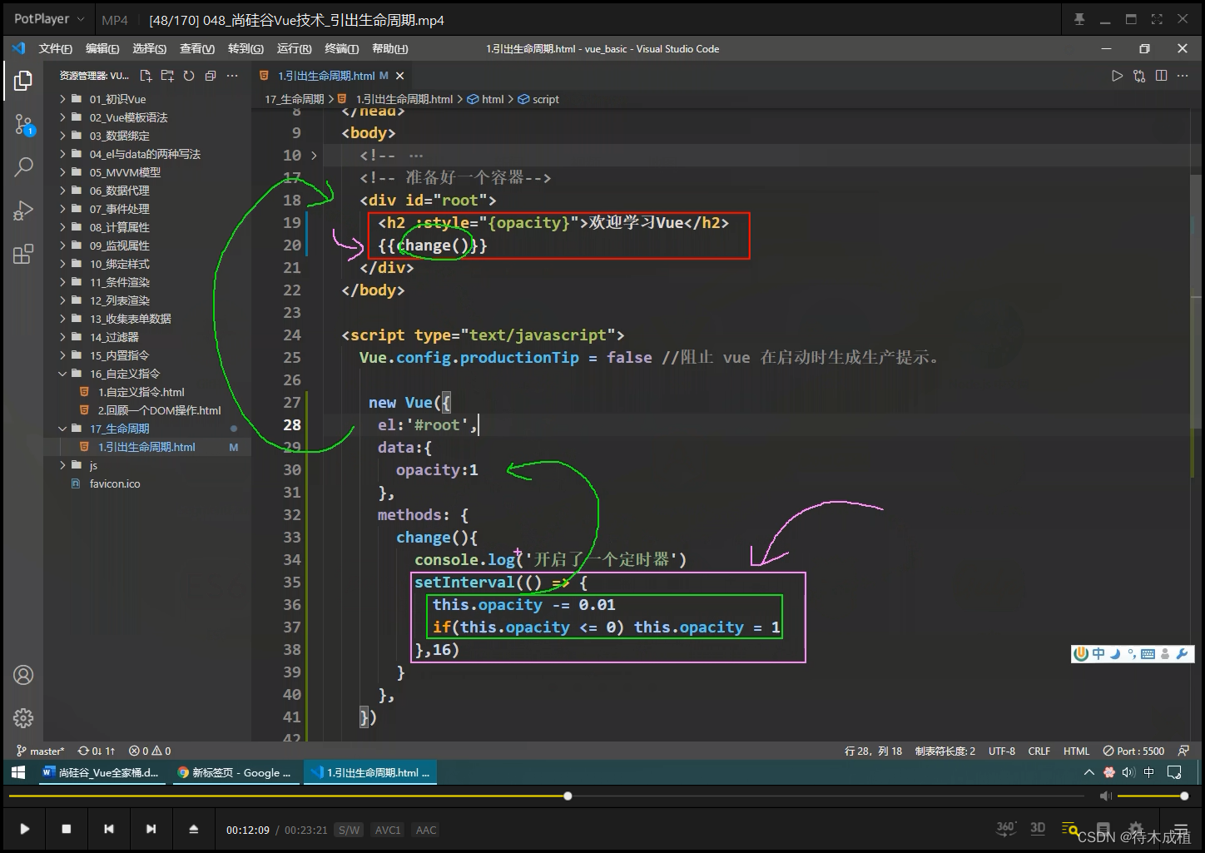Split the editor to the right
1205x853 pixels.
[x=1161, y=76]
